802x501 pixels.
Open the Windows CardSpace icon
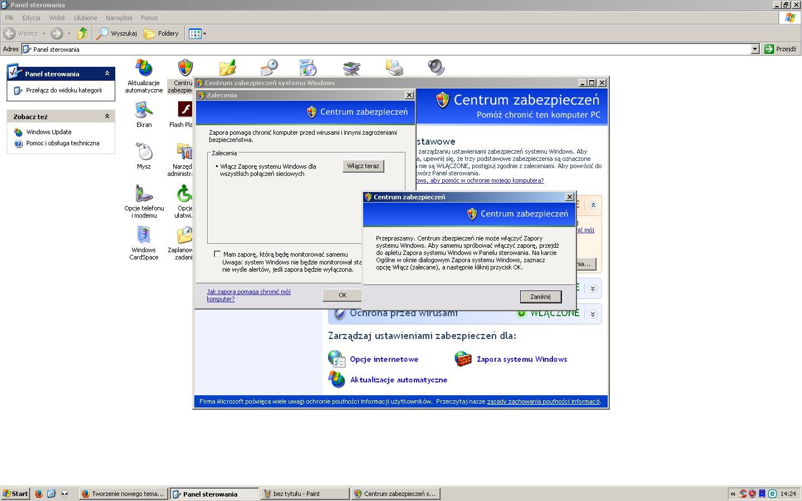(144, 243)
